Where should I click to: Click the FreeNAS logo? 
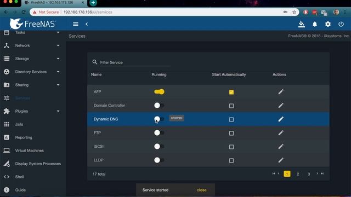[x=33, y=24]
